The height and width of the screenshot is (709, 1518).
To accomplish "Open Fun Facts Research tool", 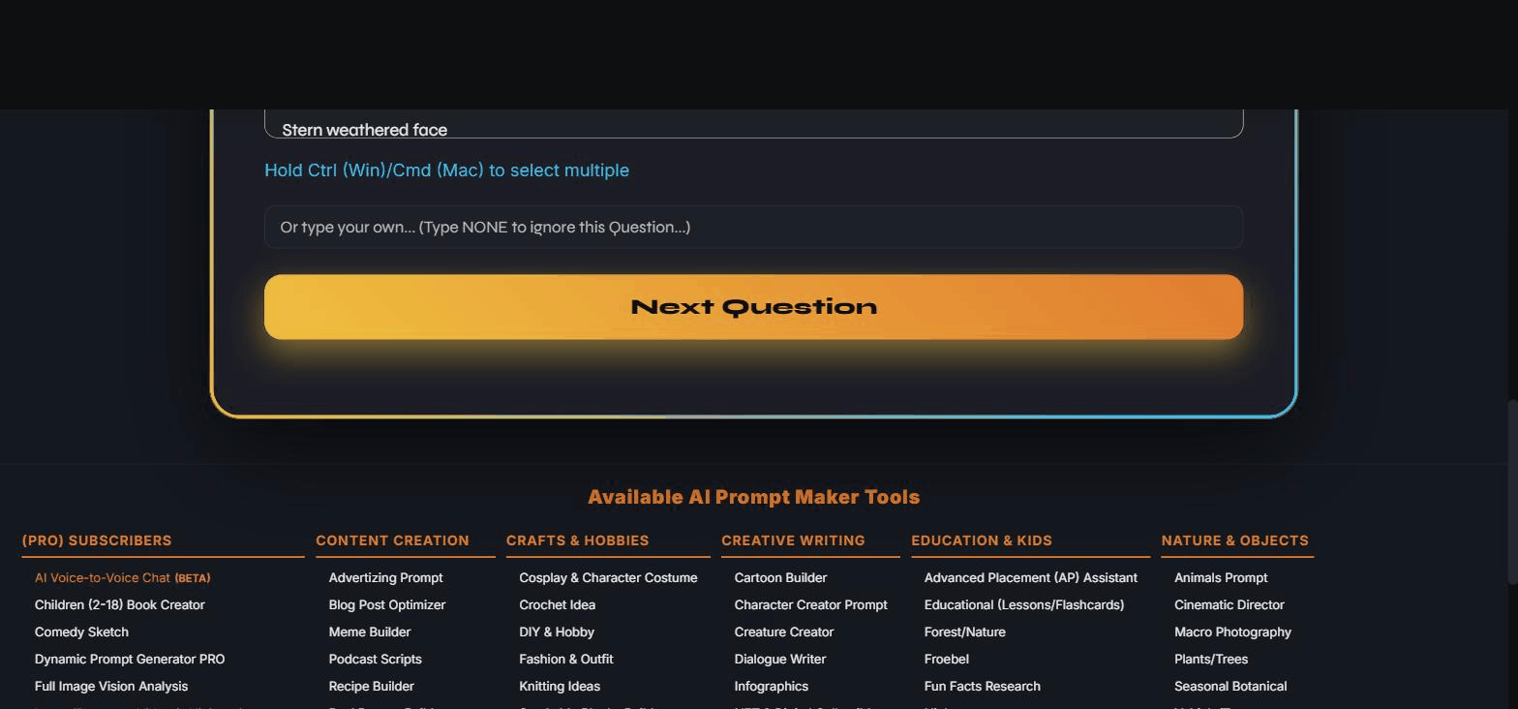I will 983,686.
